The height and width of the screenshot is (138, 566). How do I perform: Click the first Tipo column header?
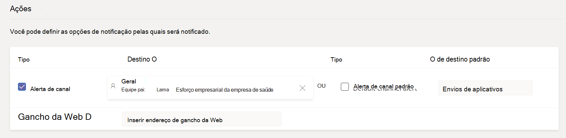[24, 60]
